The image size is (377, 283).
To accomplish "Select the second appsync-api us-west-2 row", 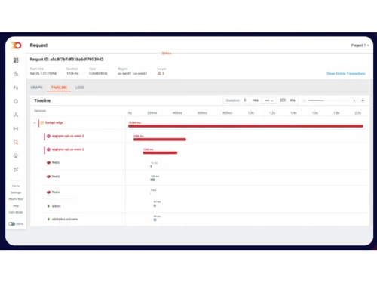I will point(68,149).
